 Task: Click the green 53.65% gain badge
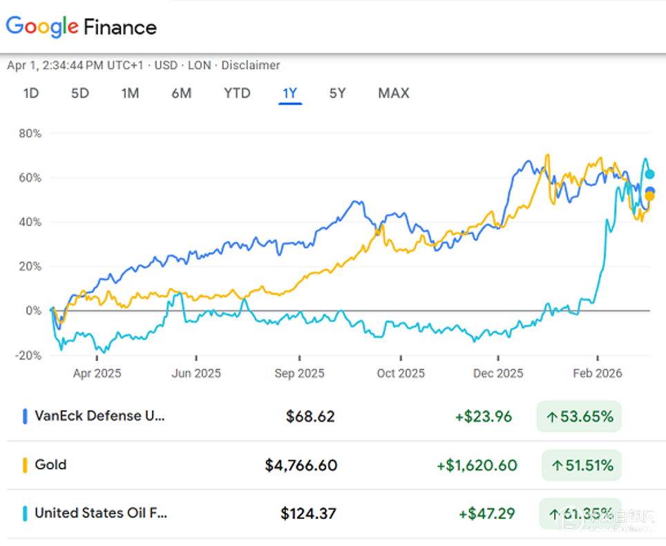[x=579, y=417]
